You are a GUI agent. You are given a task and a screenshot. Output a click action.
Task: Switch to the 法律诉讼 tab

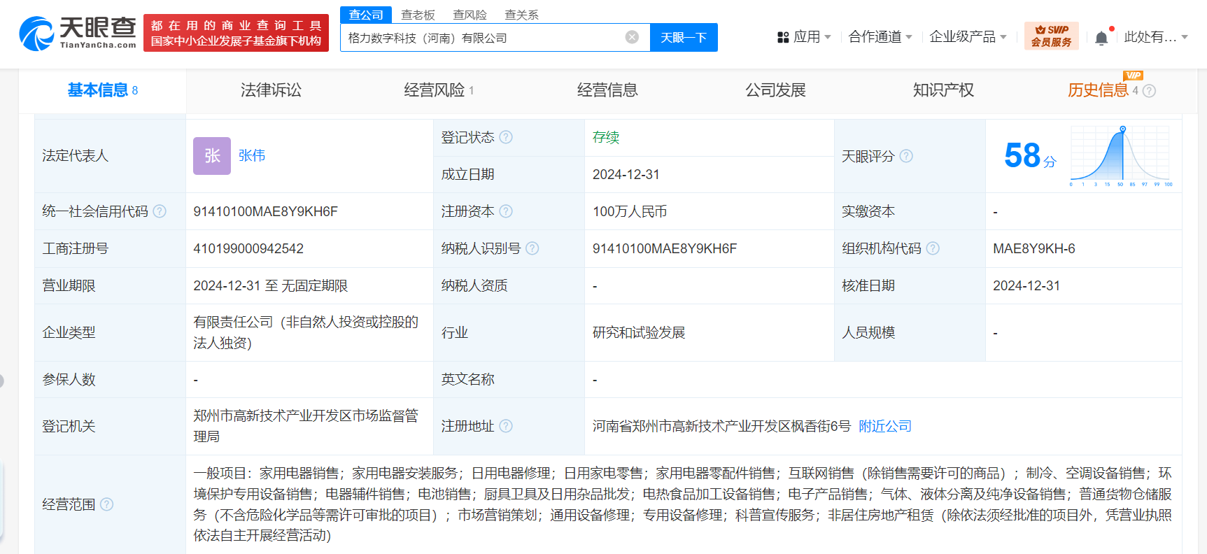pos(271,90)
